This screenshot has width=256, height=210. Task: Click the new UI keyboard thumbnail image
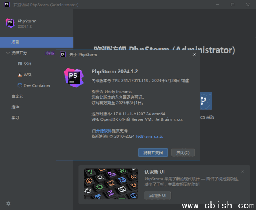[x=111, y=184]
